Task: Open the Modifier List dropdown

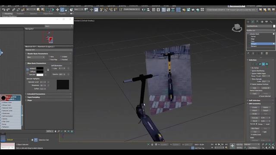Action: (260, 31)
